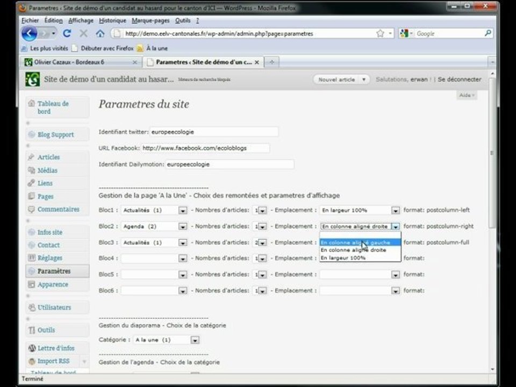Open a new tab with plus button
Image resolution: width=516 pixels, height=387 pixels.
click(x=271, y=62)
